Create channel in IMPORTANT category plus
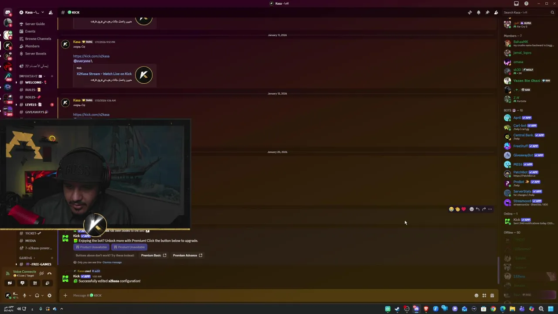The width and height of the screenshot is (558, 314). click(52, 76)
